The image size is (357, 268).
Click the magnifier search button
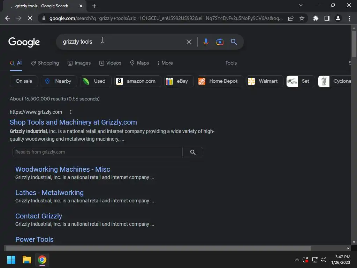(234, 42)
